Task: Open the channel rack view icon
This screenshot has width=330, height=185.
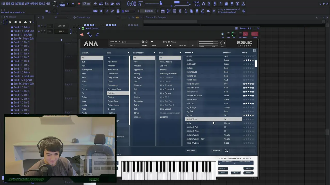Action: tap(174, 11)
